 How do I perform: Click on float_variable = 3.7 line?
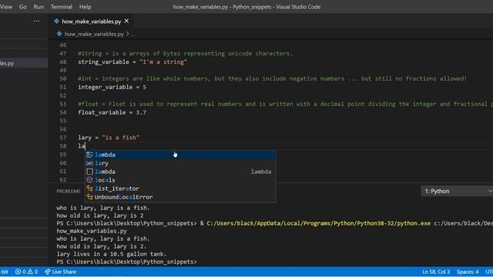[x=112, y=112]
